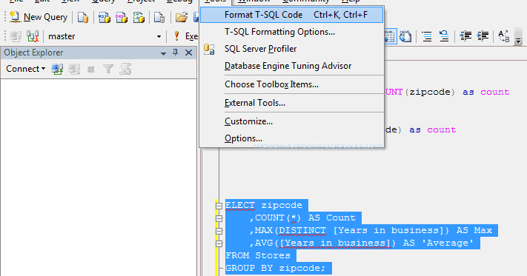
Task: Toggle auto hide pin on Object Explorer
Action: (x=176, y=53)
